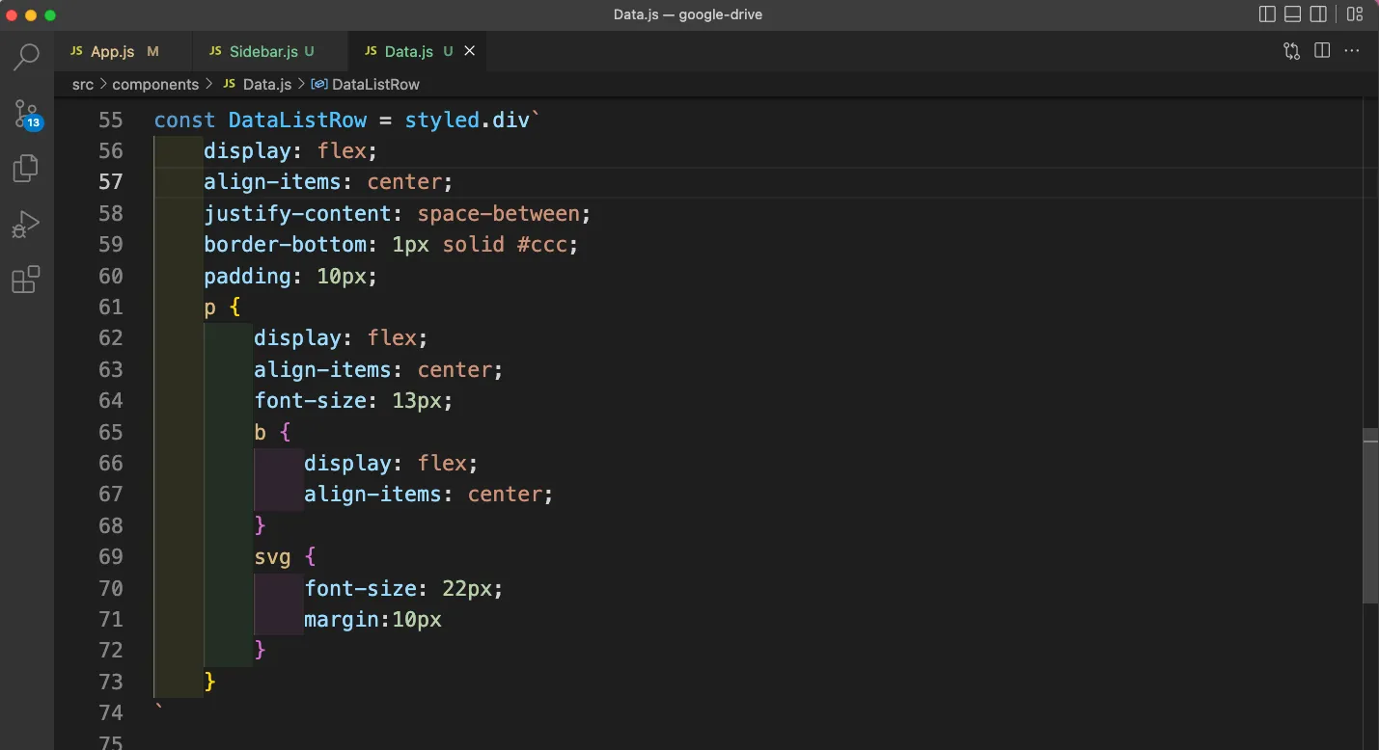Open the Data.js breadcrumb segment
This screenshot has width=1379, height=750.
click(x=267, y=85)
